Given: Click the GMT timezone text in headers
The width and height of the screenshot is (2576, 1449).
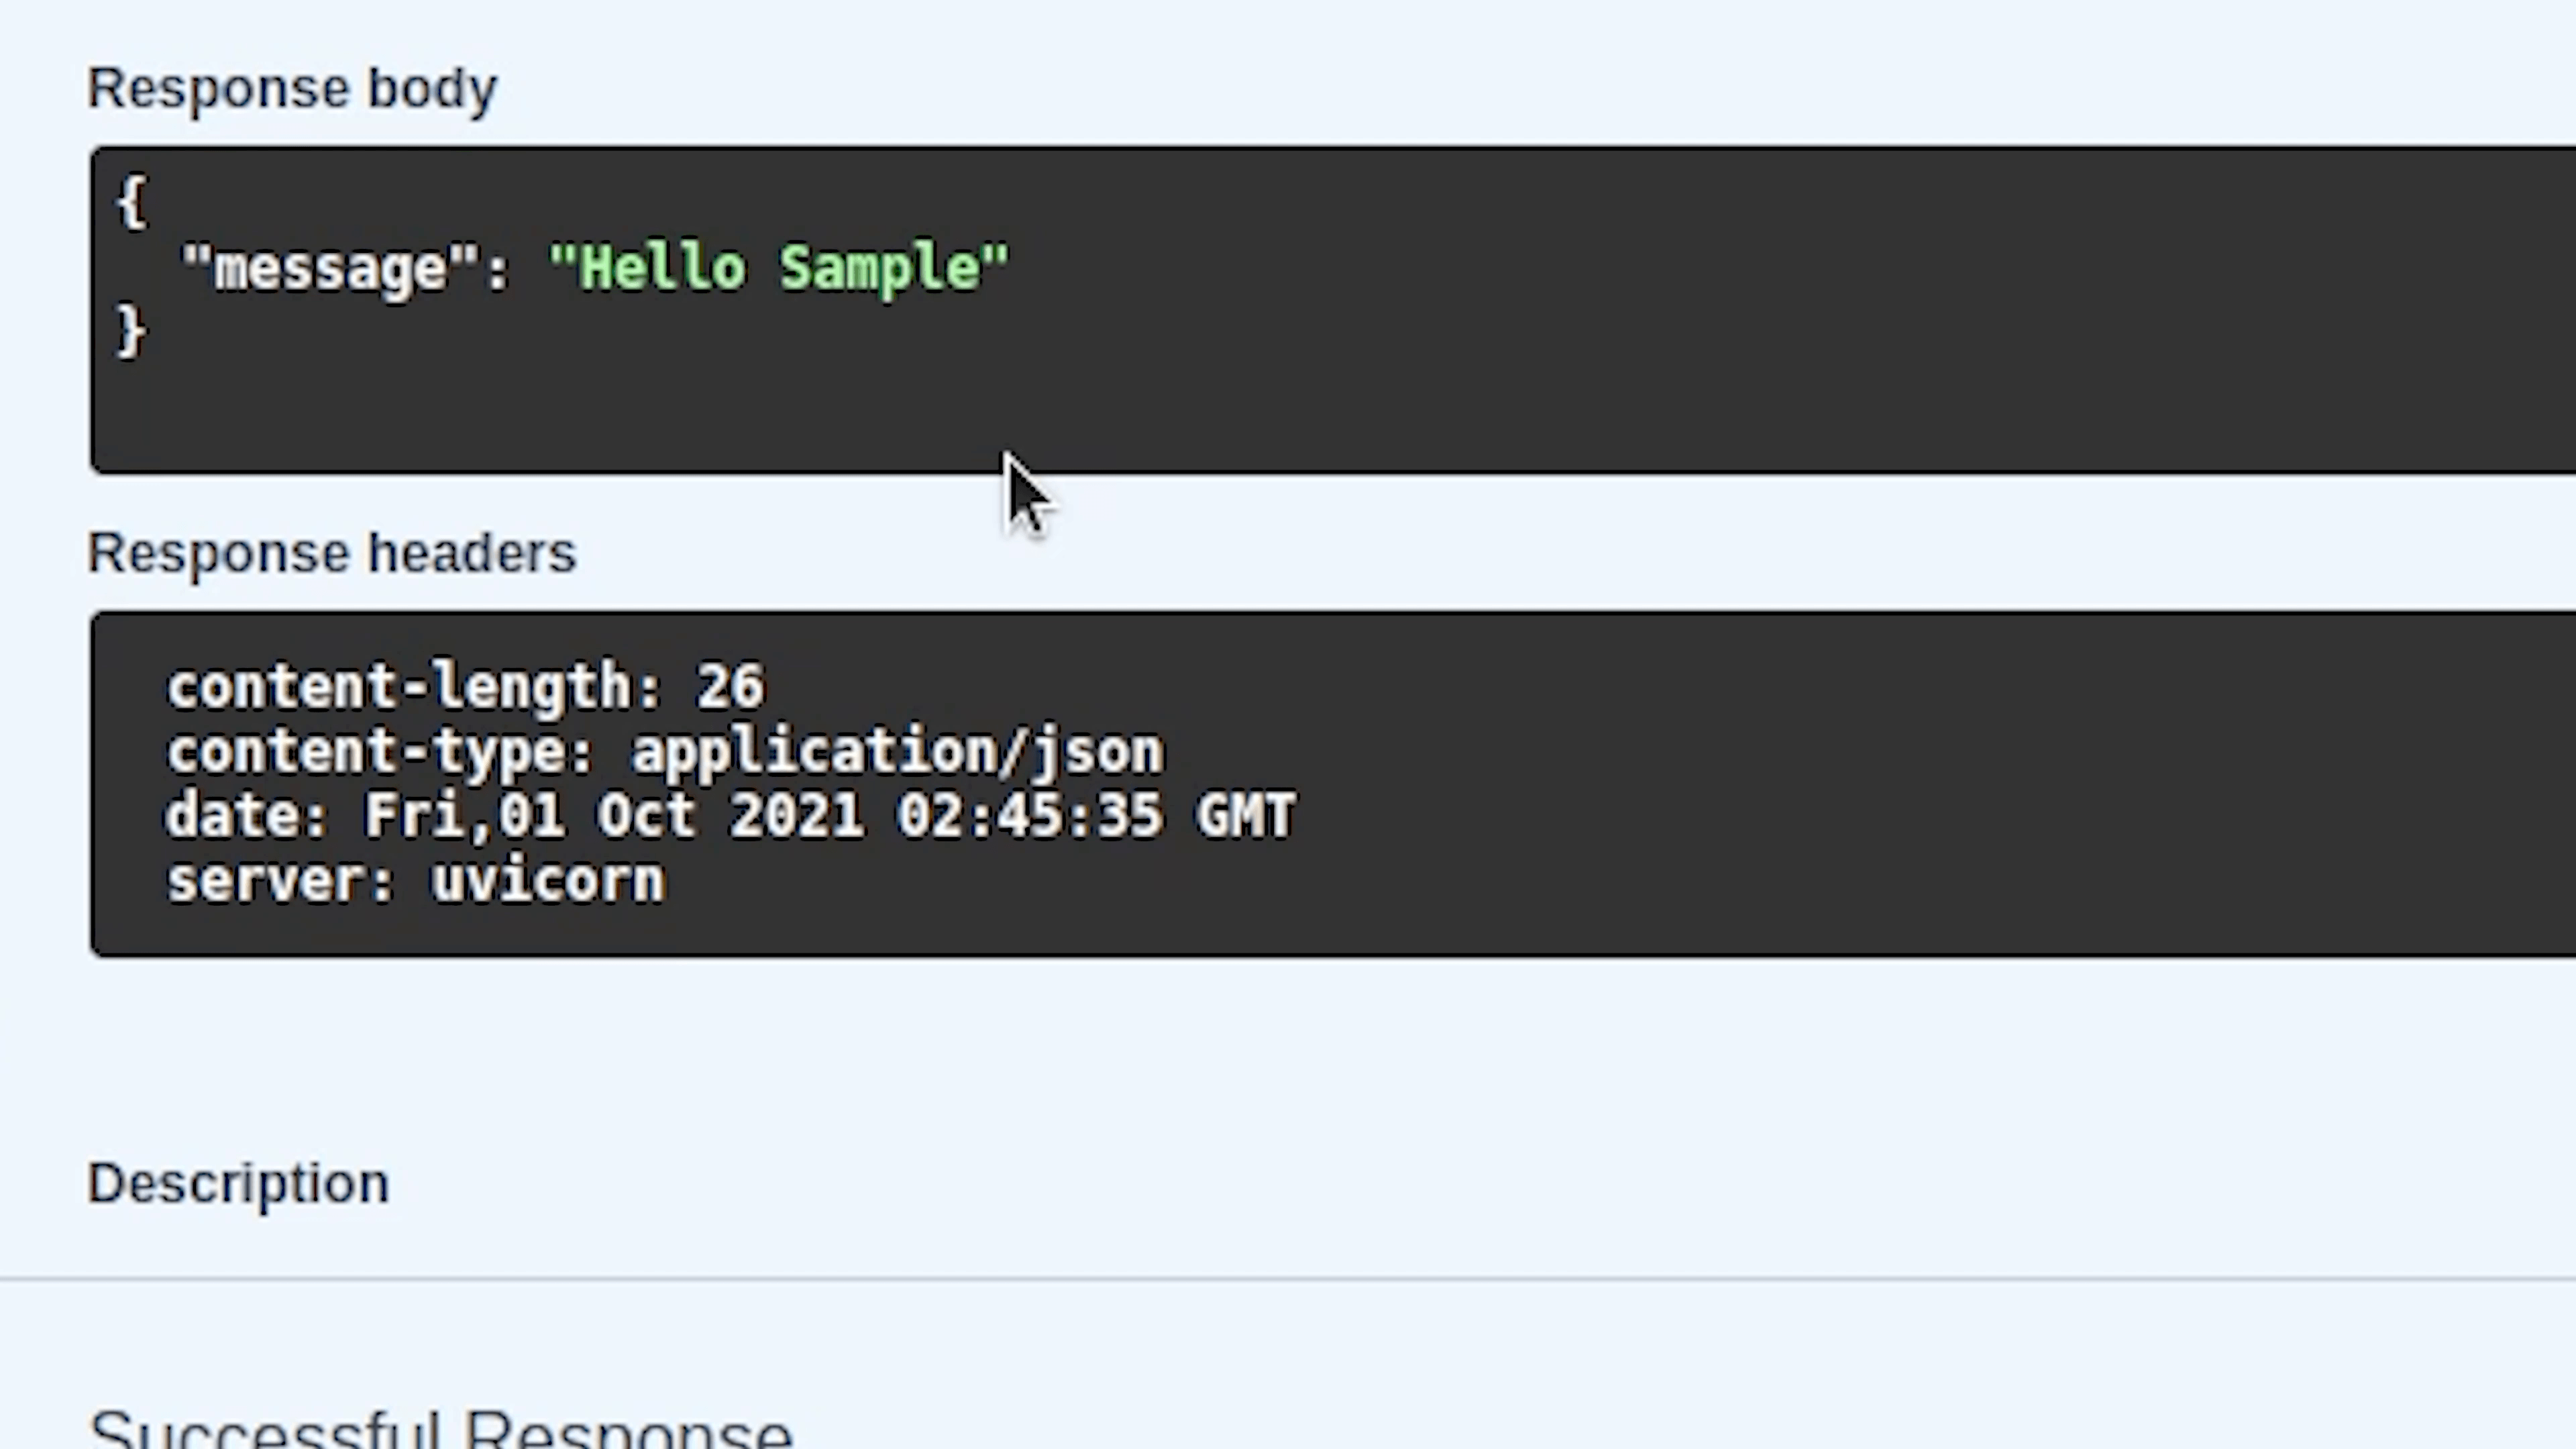Looking at the screenshot, I should click(x=1246, y=817).
